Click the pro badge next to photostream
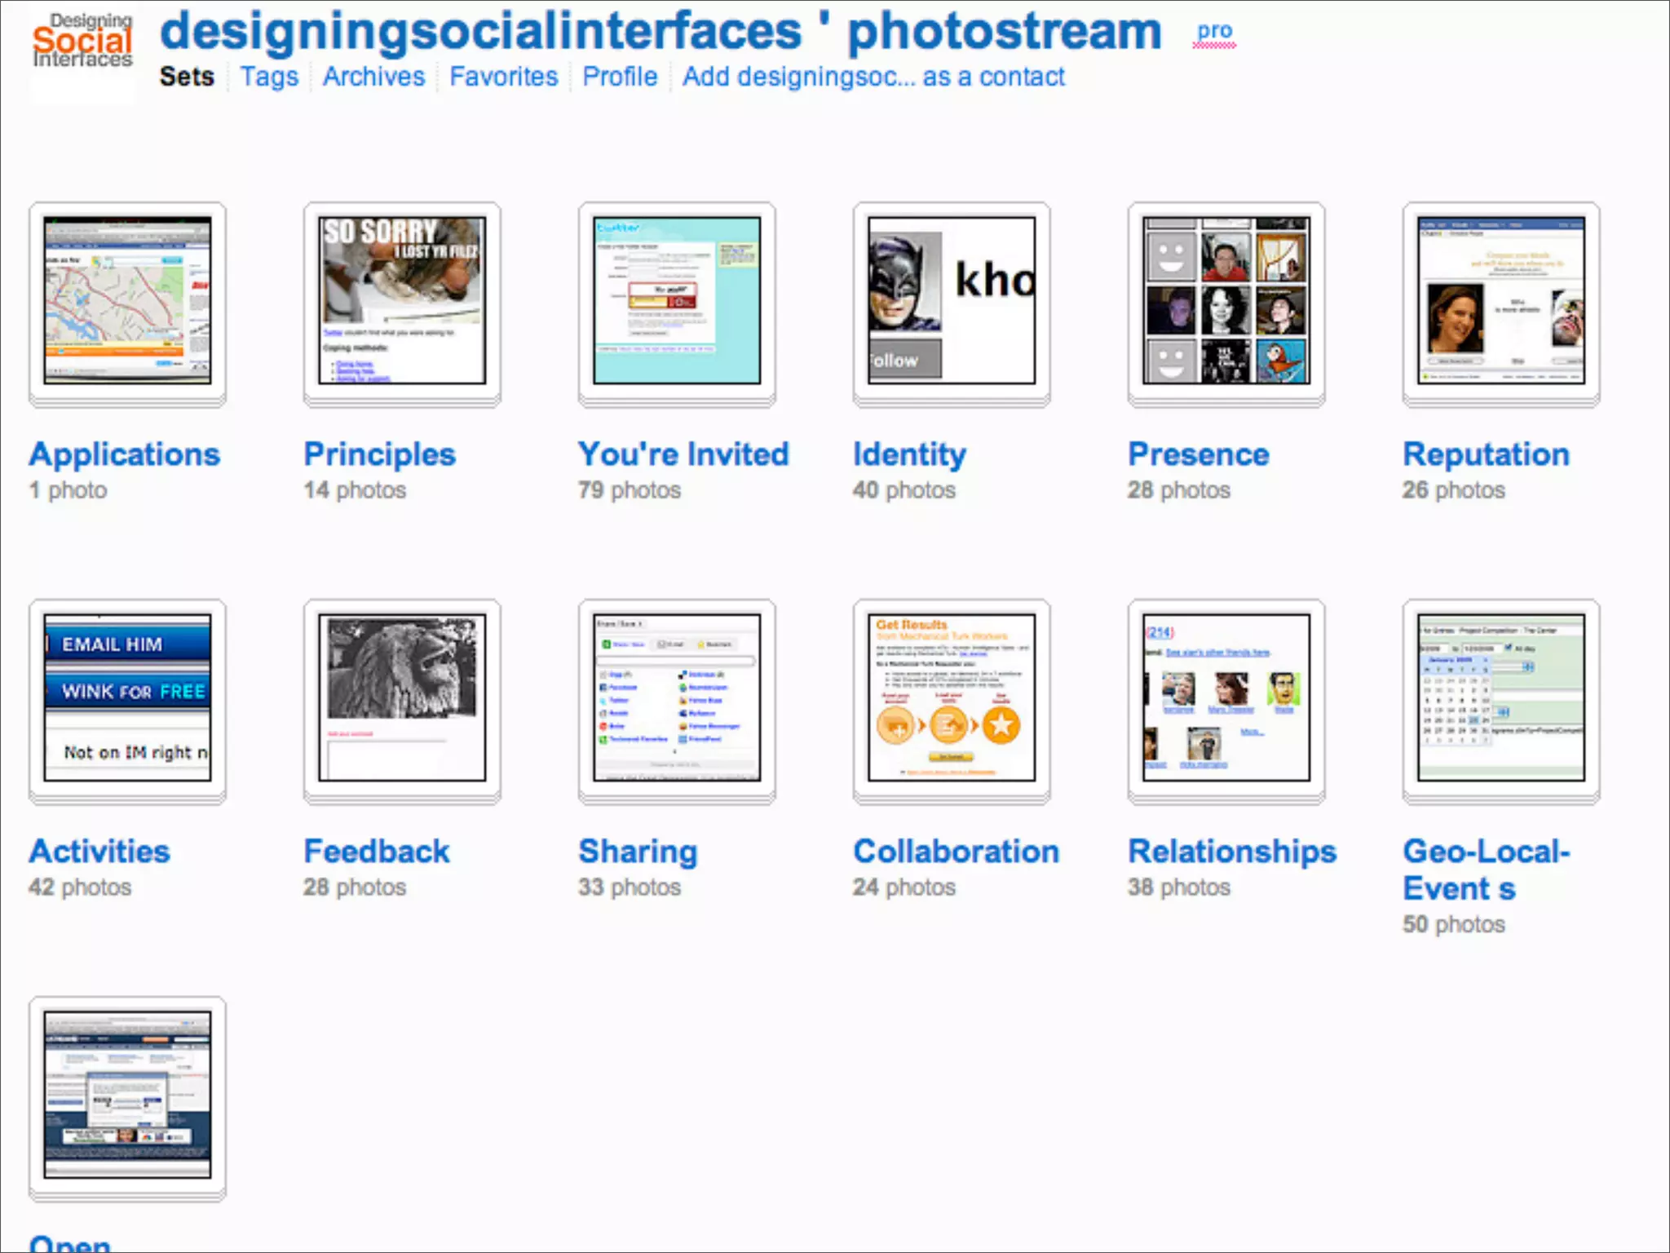This screenshot has width=1670, height=1253. point(1214,31)
